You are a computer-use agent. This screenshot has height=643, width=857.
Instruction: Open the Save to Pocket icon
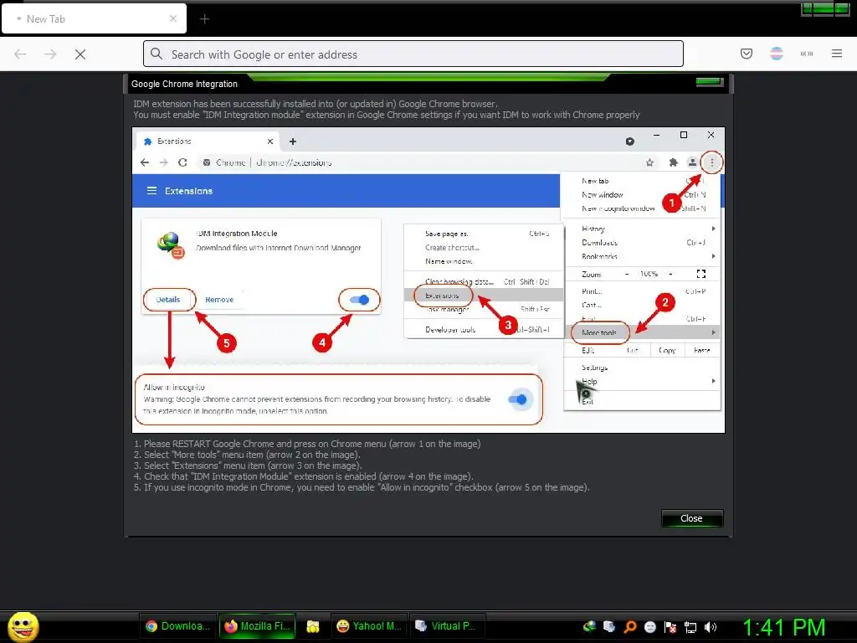coord(746,54)
